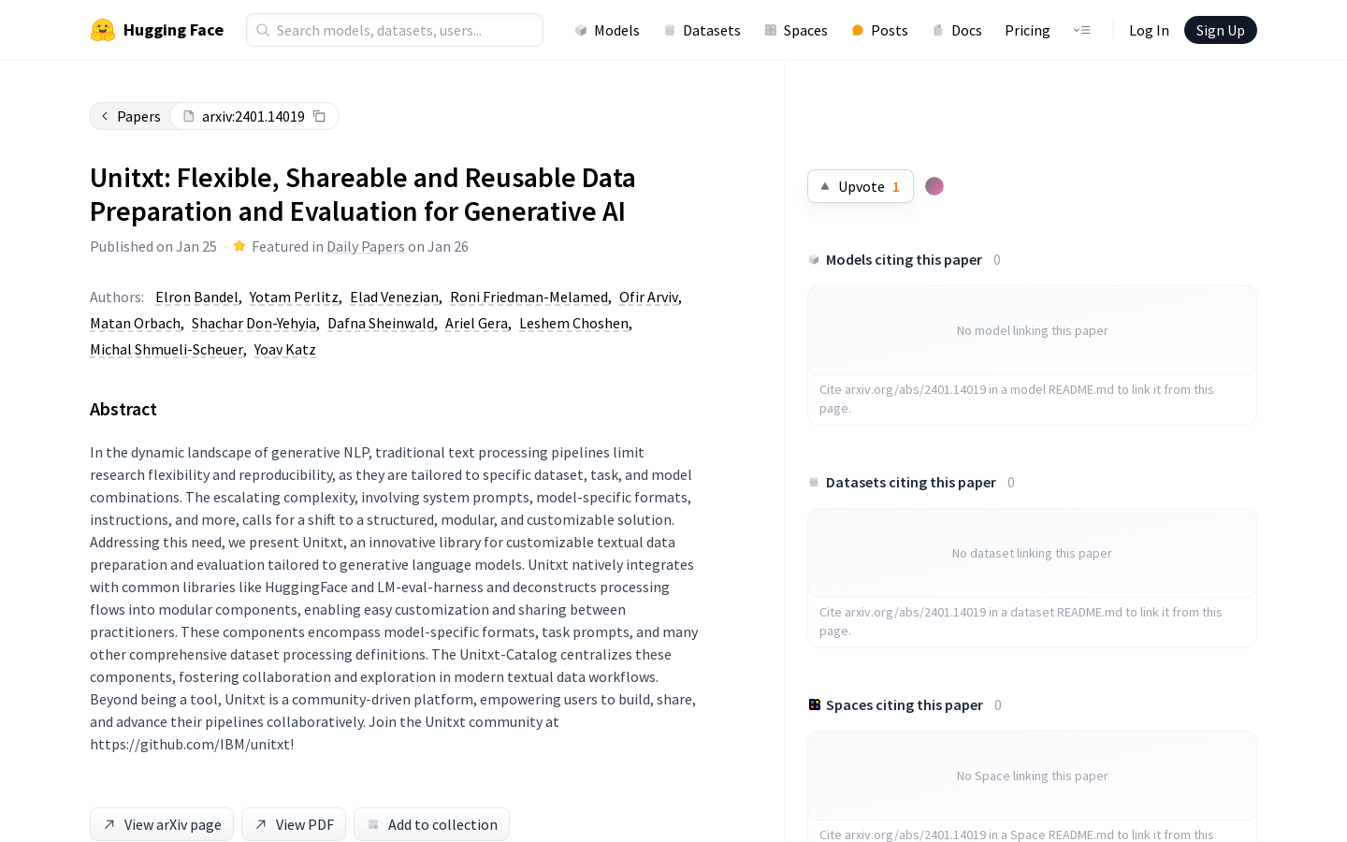Open author Dafna Sheinwald

pos(381,323)
